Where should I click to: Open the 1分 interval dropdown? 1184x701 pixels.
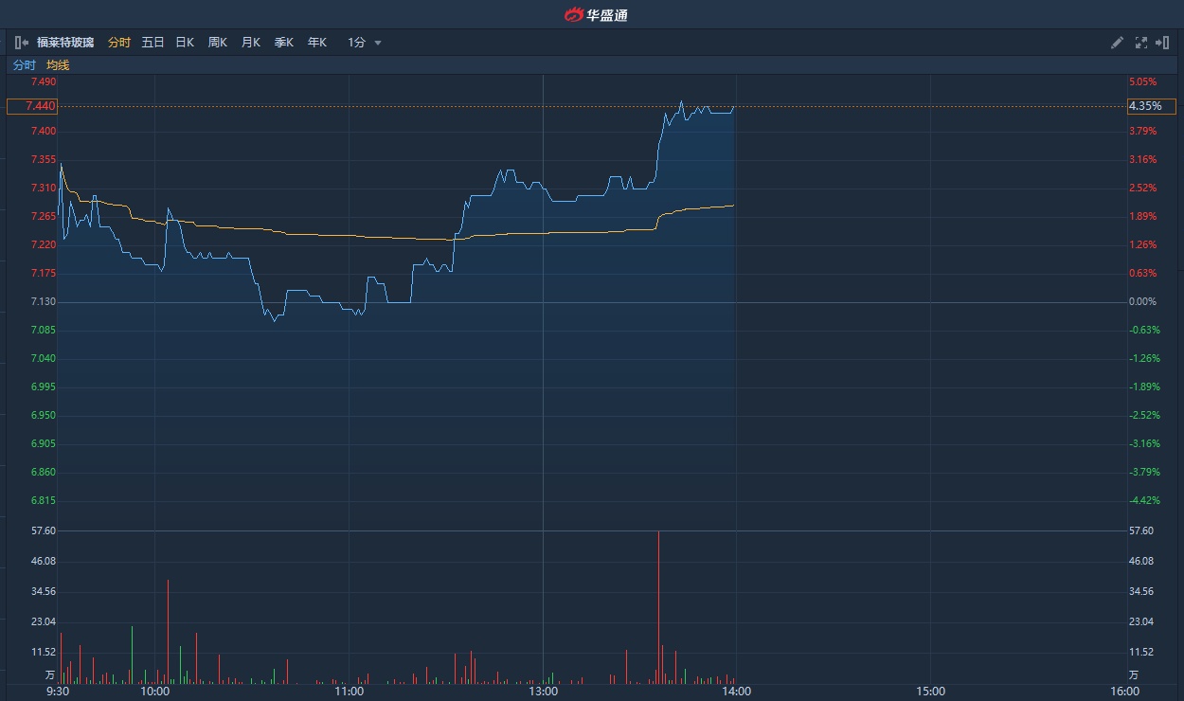click(365, 43)
